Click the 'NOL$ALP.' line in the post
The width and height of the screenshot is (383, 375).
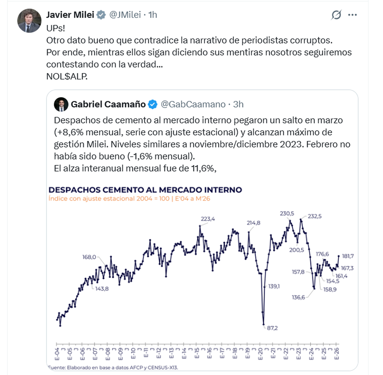(67, 77)
